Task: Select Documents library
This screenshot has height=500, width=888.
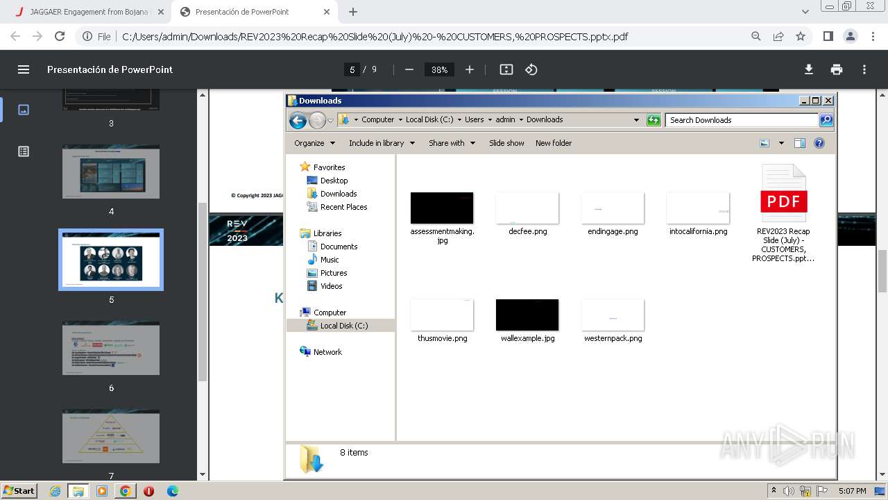Action: (339, 247)
